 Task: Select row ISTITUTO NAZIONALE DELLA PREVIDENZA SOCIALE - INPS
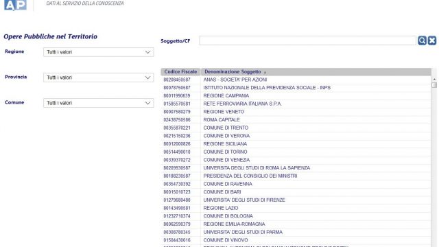coord(296,88)
